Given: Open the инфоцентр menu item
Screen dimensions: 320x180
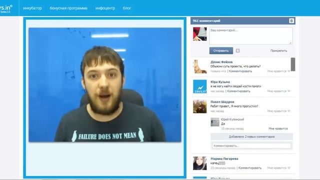Looking at the screenshot, I should click(x=105, y=8).
